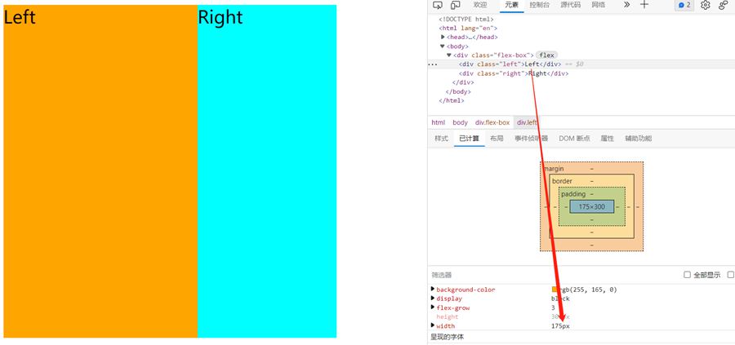
Task: Collapse the body element node
Action: [443, 46]
